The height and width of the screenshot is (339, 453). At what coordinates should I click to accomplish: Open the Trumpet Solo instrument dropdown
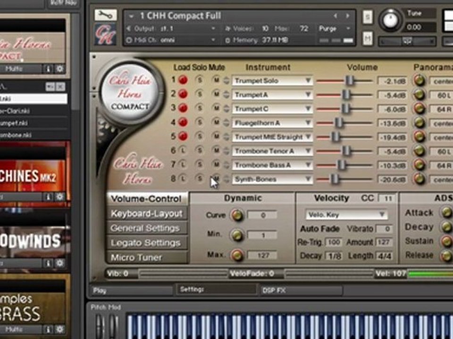click(272, 81)
